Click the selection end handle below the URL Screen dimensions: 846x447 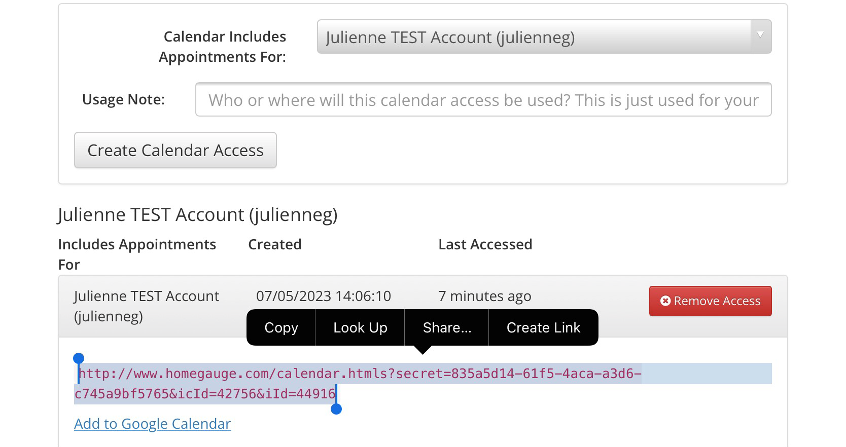pos(336,408)
